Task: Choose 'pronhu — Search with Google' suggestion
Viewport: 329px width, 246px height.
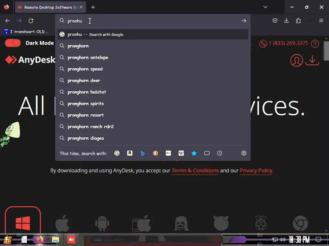Action: pyautogui.click(x=153, y=35)
